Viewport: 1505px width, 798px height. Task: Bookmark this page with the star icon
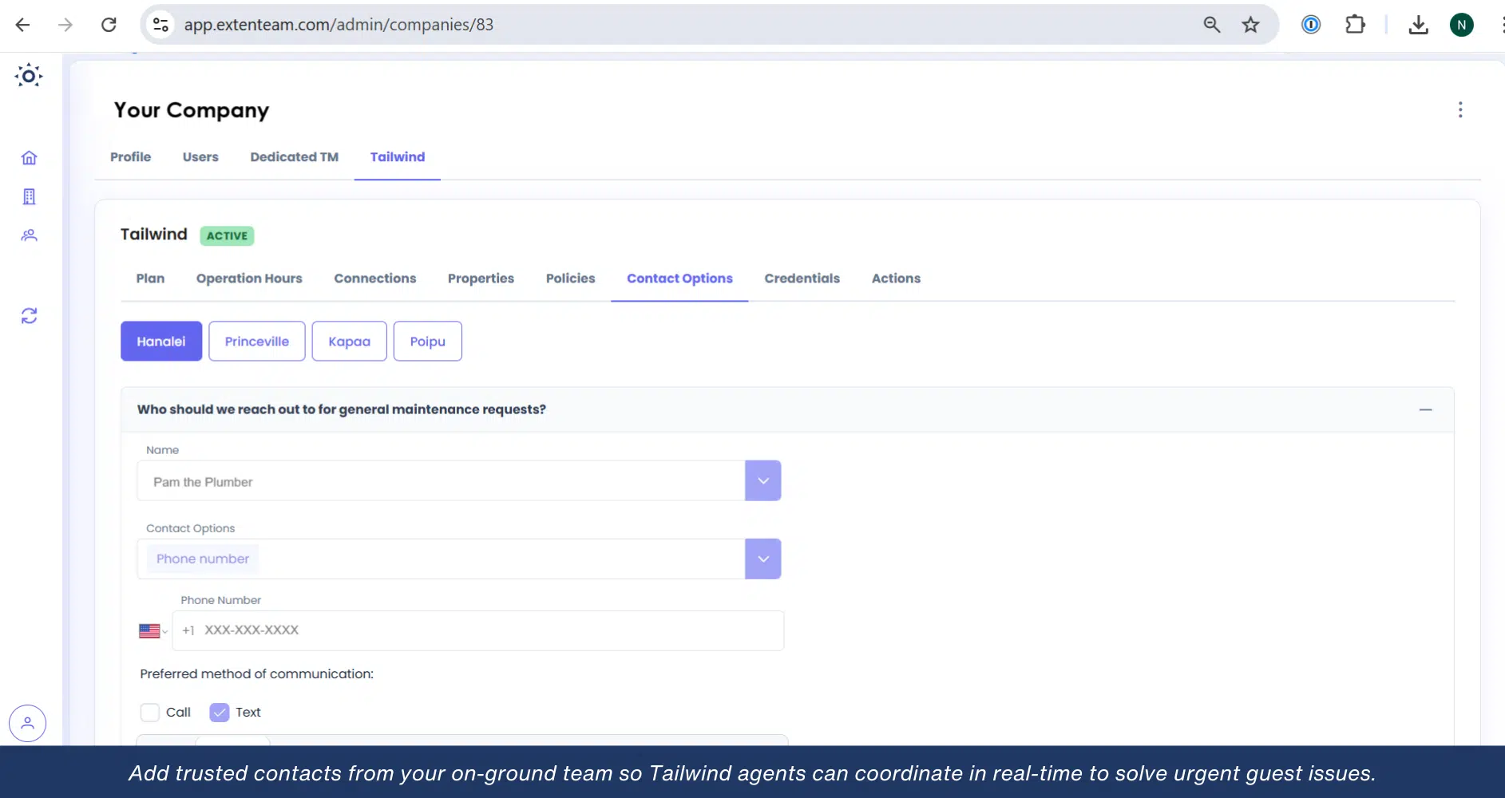pyautogui.click(x=1250, y=25)
